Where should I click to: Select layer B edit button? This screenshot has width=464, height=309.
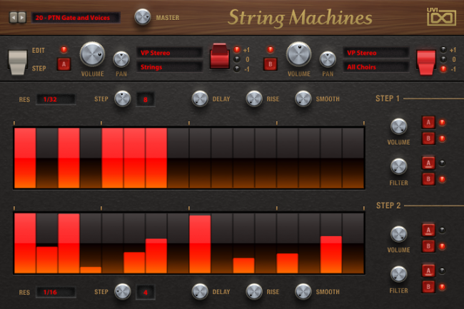tap(270, 64)
